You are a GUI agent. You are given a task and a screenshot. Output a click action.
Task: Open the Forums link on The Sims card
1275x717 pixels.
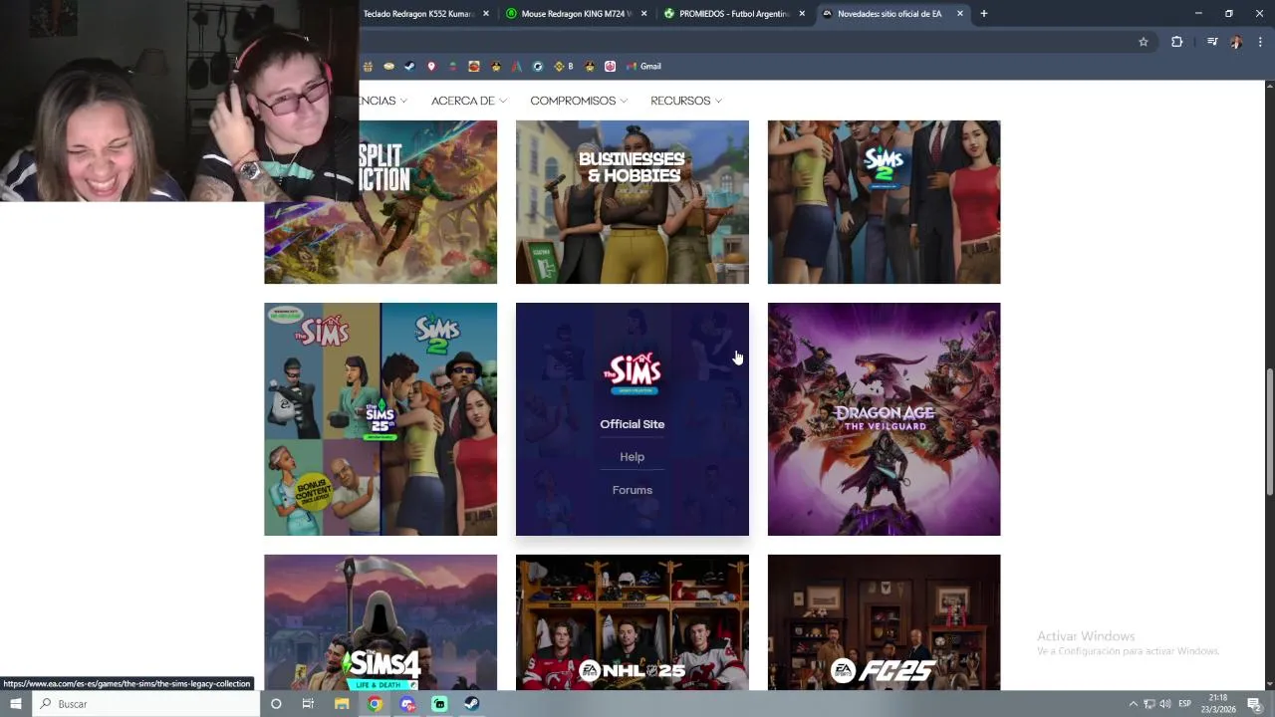[x=633, y=490]
